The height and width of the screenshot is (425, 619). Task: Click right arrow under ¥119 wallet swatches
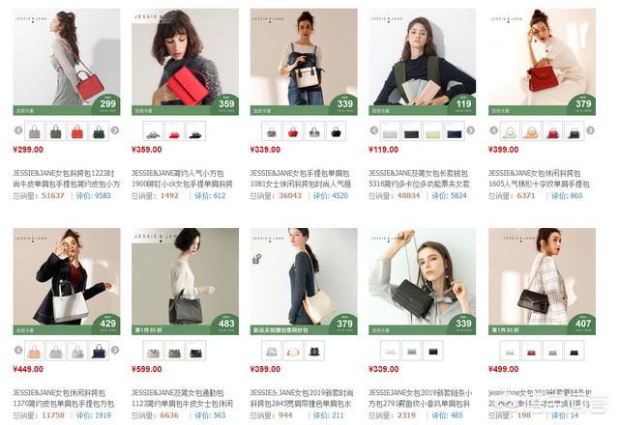(x=471, y=130)
